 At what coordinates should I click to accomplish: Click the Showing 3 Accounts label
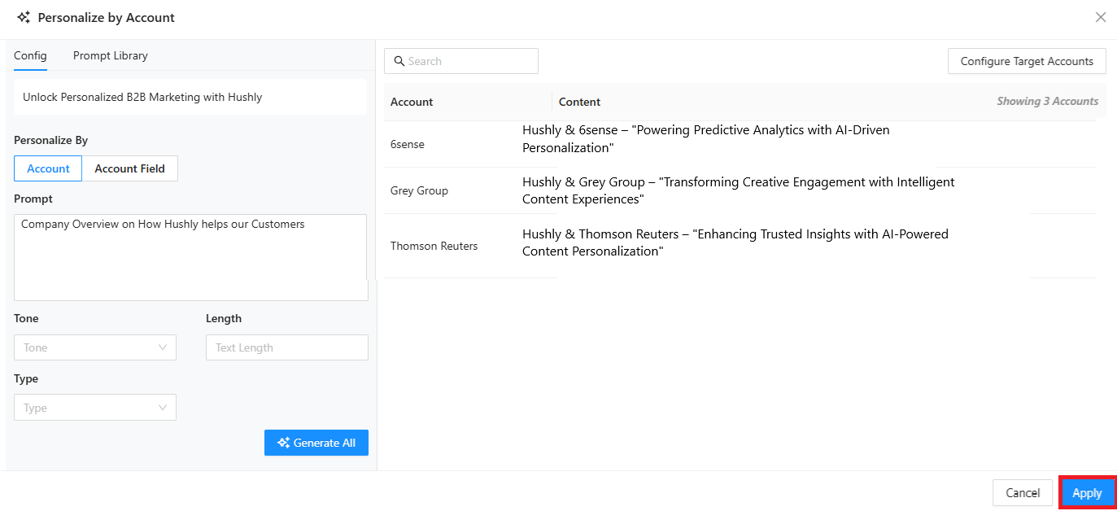click(x=1047, y=101)
